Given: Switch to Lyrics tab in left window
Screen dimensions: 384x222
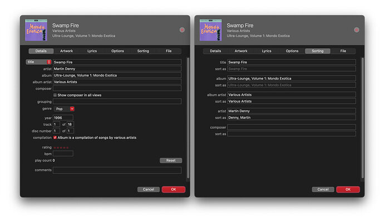Looking at the screenshot, I should [92, 51].
